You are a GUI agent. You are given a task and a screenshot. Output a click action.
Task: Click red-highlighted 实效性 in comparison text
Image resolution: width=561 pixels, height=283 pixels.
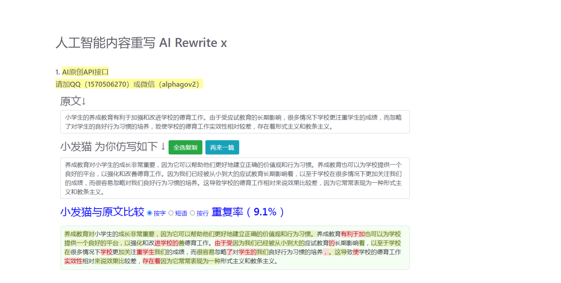[x=73, y=261]
